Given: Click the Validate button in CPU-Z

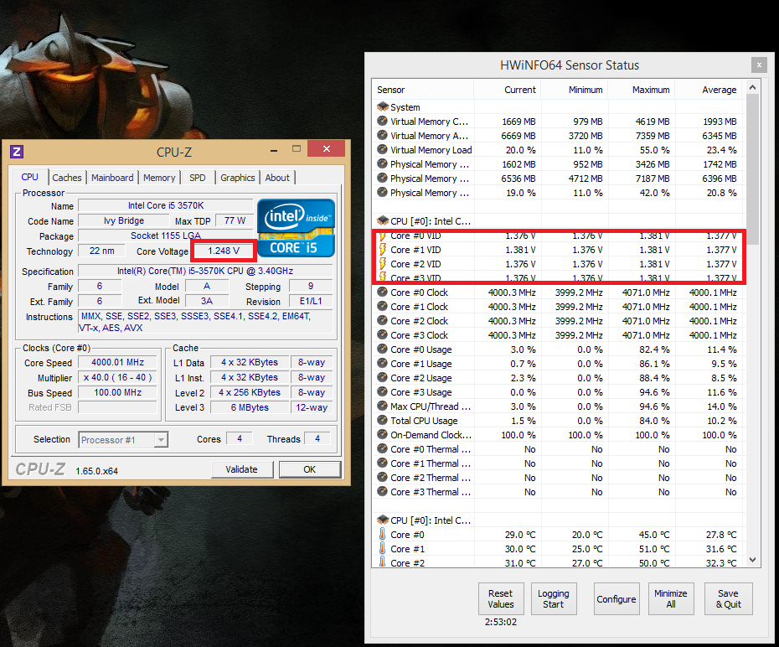Looking at the screenshot, I should pos(242,469).
